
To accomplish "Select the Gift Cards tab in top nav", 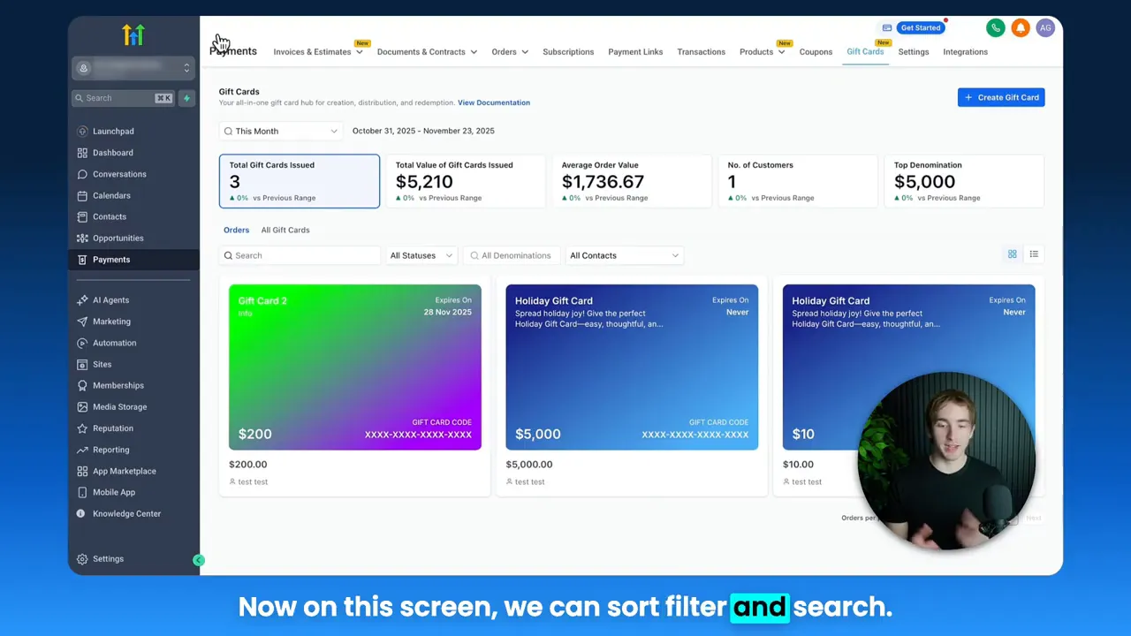I will click(865, 52).
